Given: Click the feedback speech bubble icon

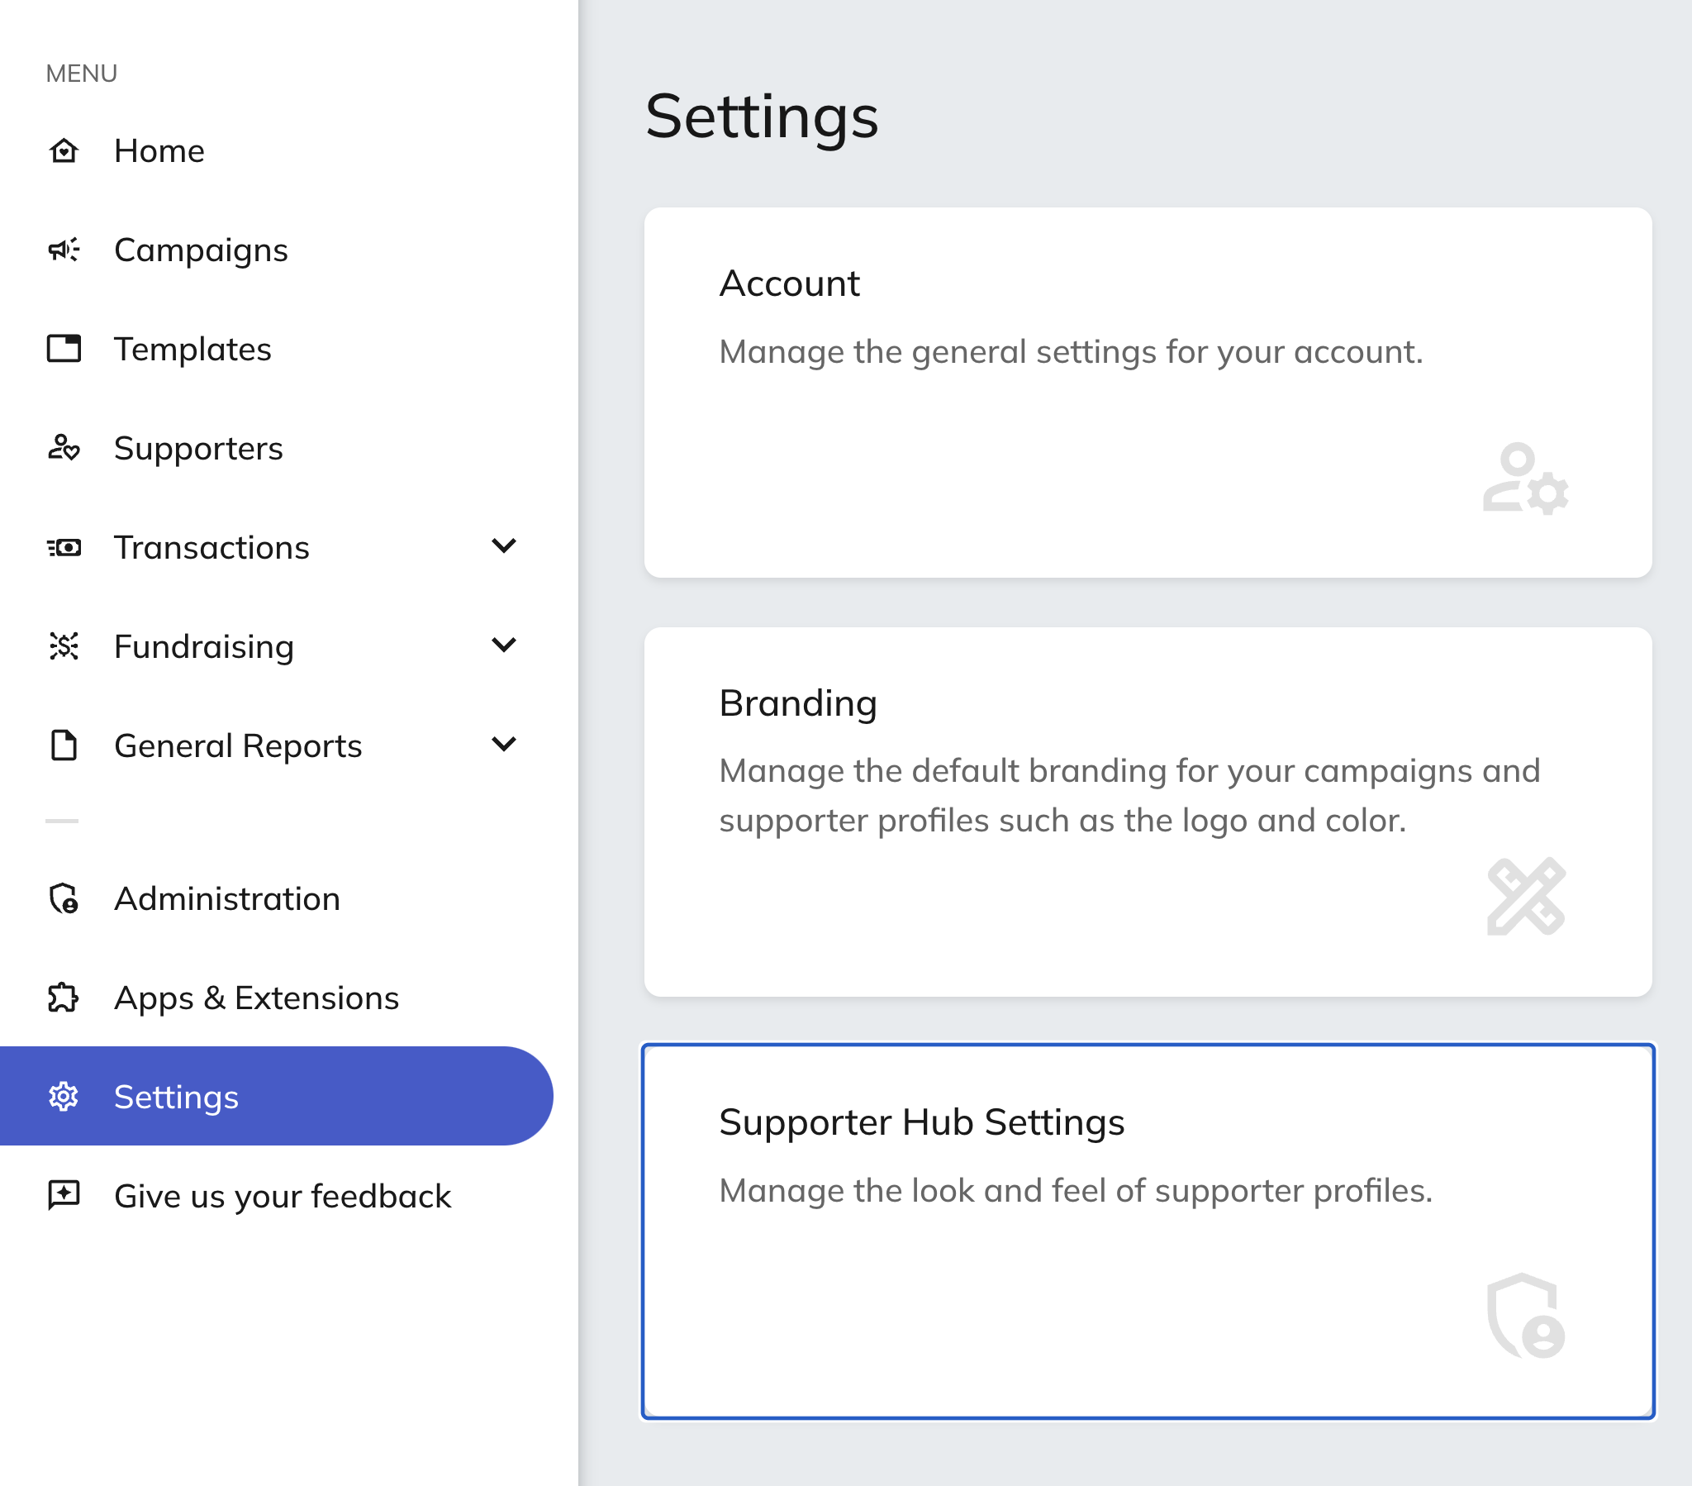Looking at the screenshot, I should [x=64, y=1194].
